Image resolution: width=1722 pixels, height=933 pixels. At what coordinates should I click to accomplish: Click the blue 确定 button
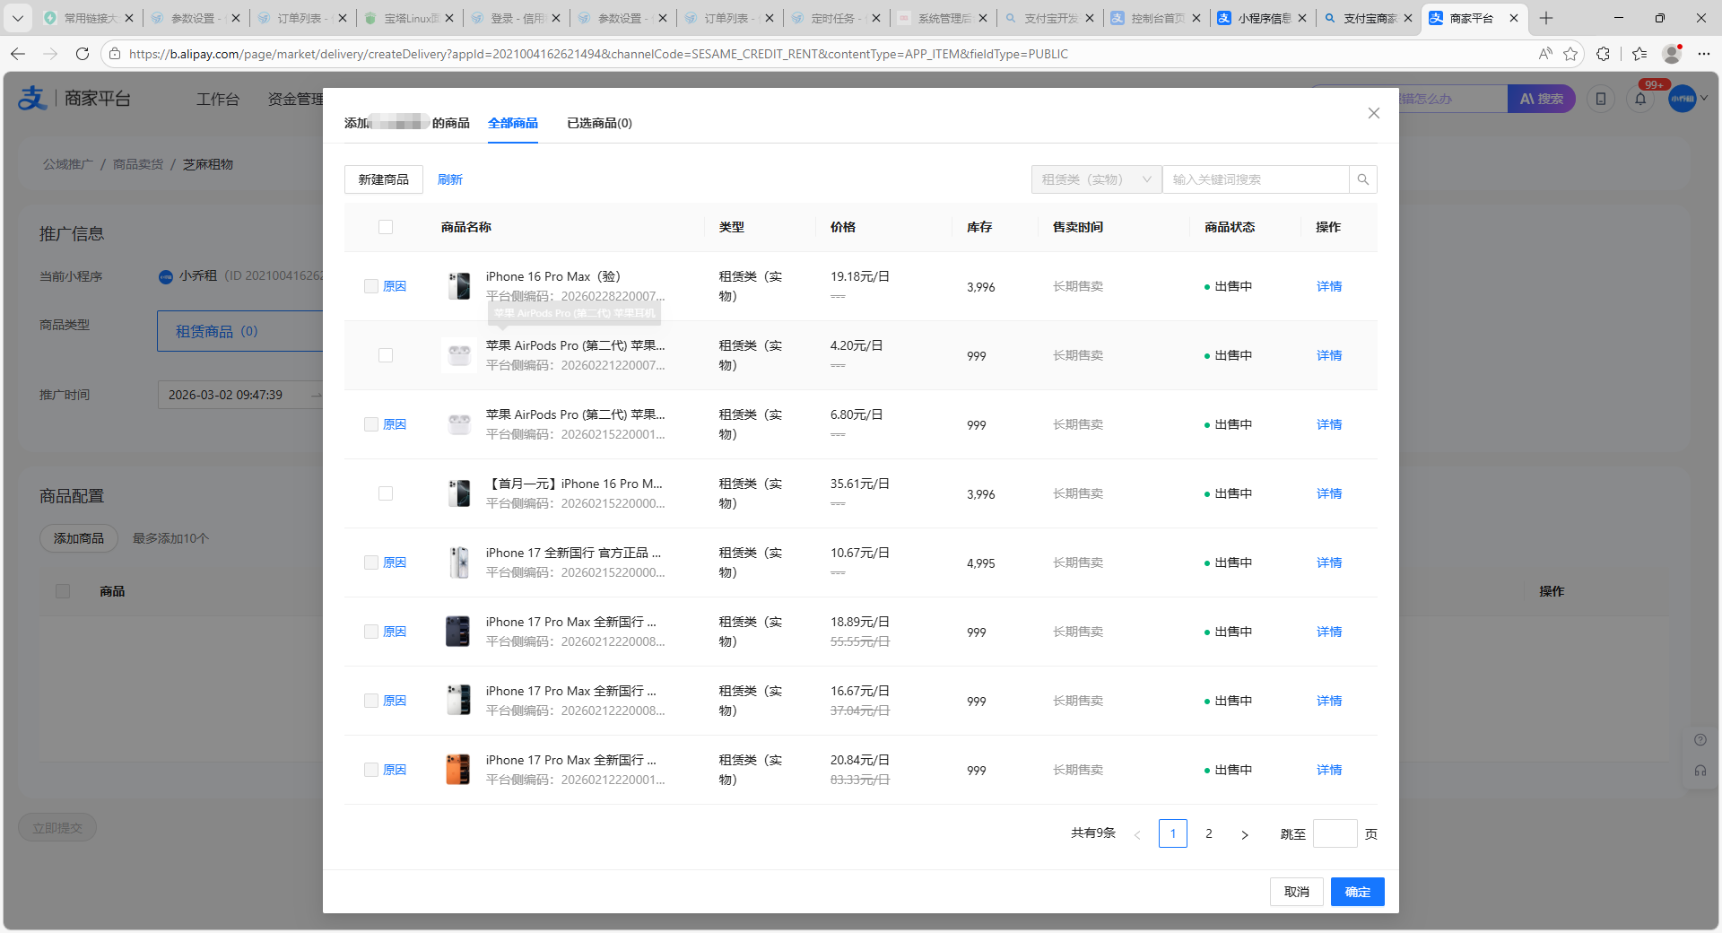1357,892
